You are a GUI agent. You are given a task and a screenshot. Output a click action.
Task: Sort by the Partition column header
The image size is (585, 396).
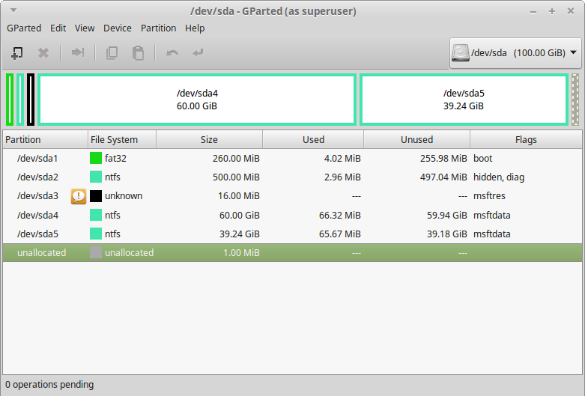(45, 139)
